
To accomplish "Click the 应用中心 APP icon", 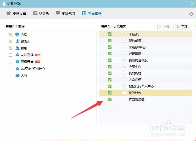I will pyautogui.click(x=124, y=67).
